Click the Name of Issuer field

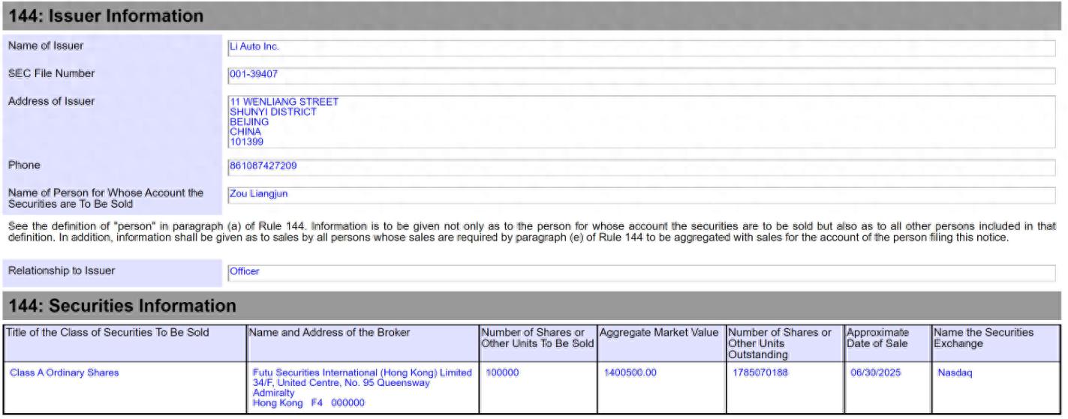click(x=641, y=47)
